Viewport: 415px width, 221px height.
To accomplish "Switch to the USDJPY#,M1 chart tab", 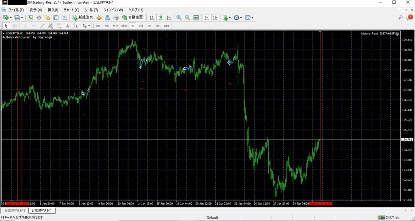I will pos(15,211).
